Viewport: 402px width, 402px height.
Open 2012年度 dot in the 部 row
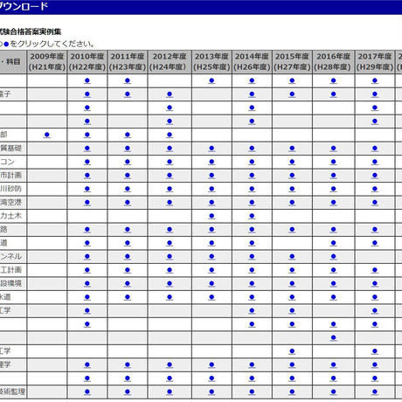[170, 135]
